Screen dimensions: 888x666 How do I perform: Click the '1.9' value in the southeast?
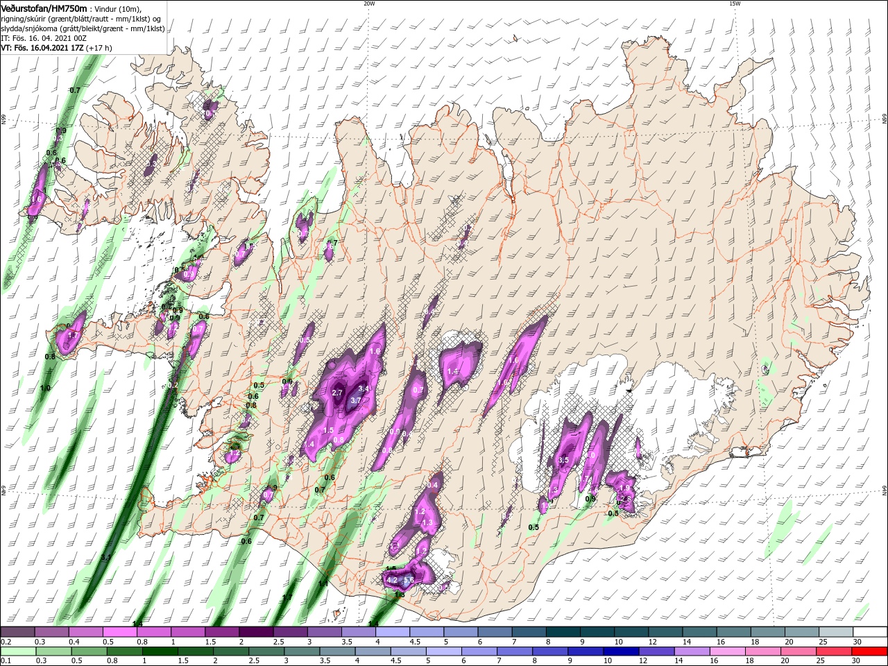(624, 488)
